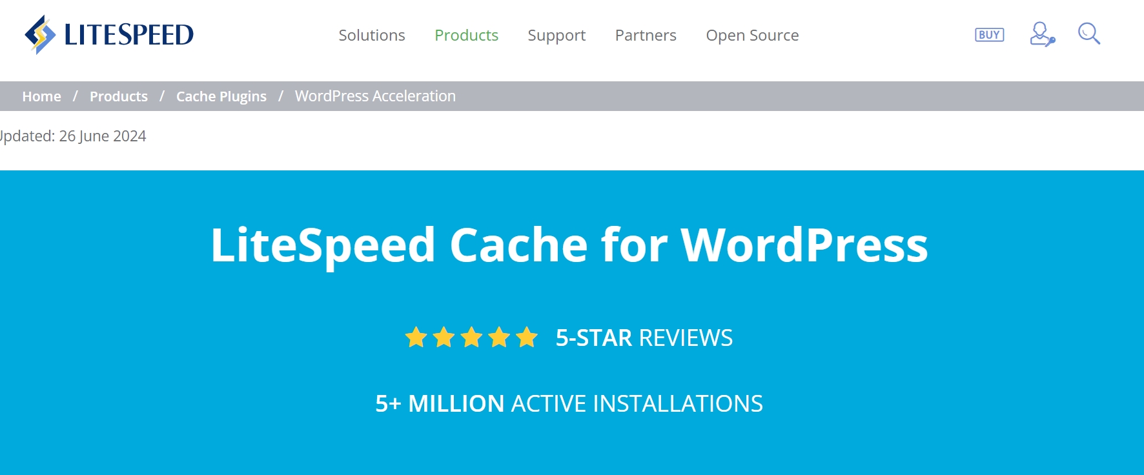Go to Home breadcrumb link
Viewport: 1144px width, 475px height.
[x=41, y=96]
